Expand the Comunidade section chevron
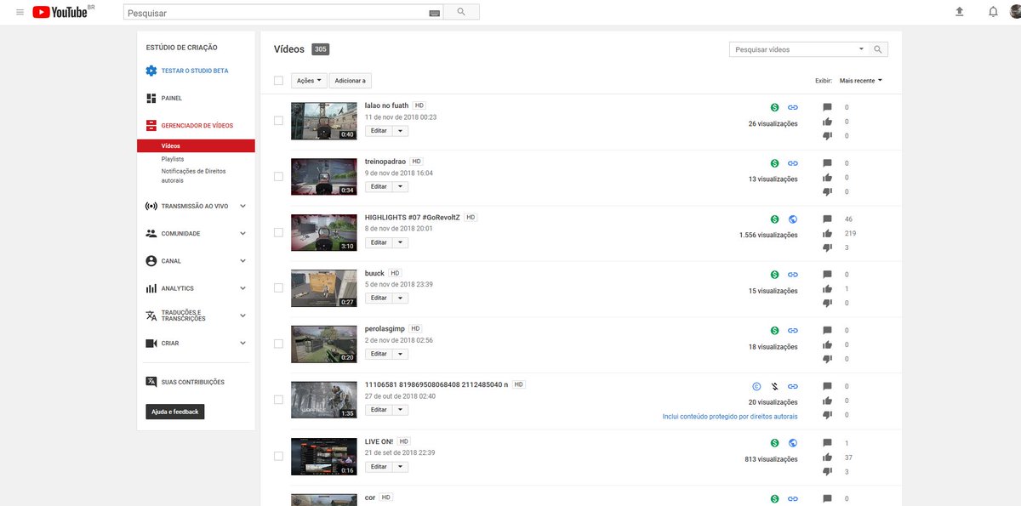The width and height of the screenshot is (1021, 506). (x=242, y=233)
